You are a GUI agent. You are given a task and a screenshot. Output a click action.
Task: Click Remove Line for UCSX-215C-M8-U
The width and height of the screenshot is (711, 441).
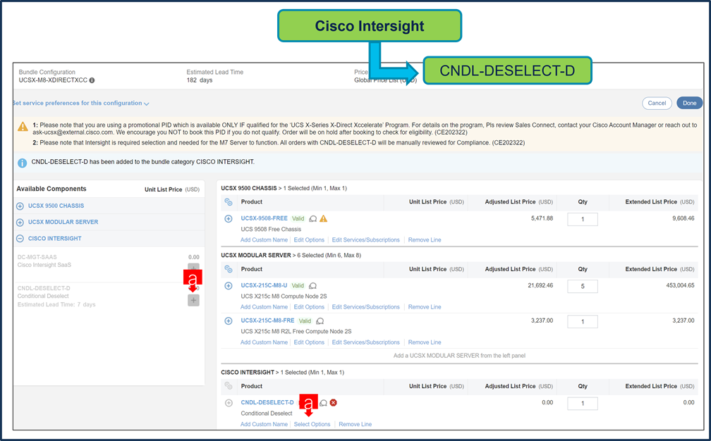point(425,307)
